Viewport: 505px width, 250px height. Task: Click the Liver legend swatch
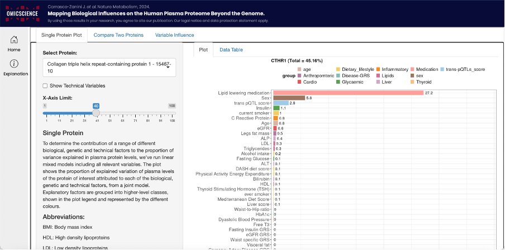[x=378, y=82]
